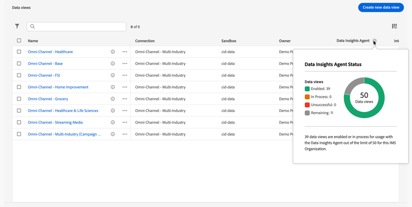Open the Omni-Channel - Grocery data view
Image resolution: width=412 pixels, height=207 pixels.
48,99
